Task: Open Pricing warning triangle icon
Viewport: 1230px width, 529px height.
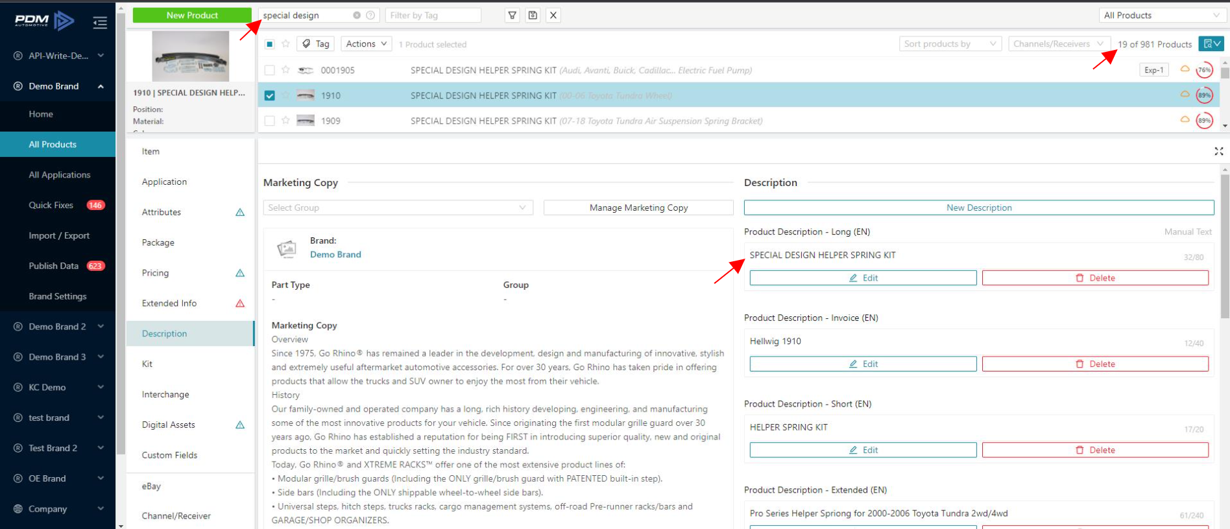Action: 240,273
